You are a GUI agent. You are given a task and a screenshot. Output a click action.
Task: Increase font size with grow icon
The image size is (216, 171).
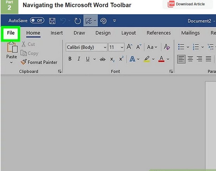[x=129, y=47]
